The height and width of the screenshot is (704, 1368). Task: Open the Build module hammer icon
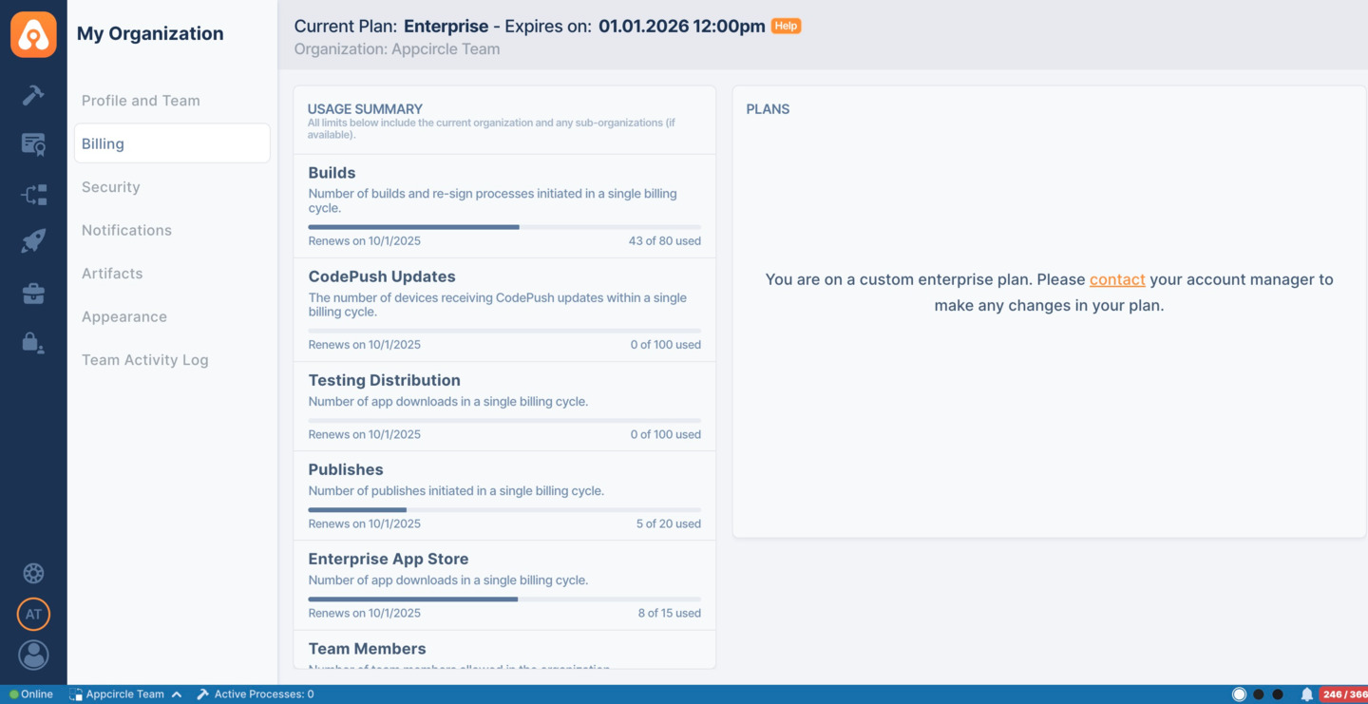33,95
